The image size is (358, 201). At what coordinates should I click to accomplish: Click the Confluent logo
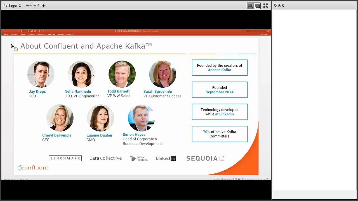(33, 167)
